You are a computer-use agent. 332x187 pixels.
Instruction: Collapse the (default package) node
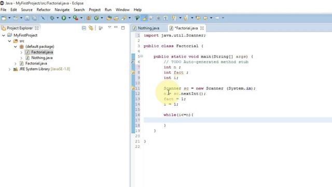tap(16, 47)
